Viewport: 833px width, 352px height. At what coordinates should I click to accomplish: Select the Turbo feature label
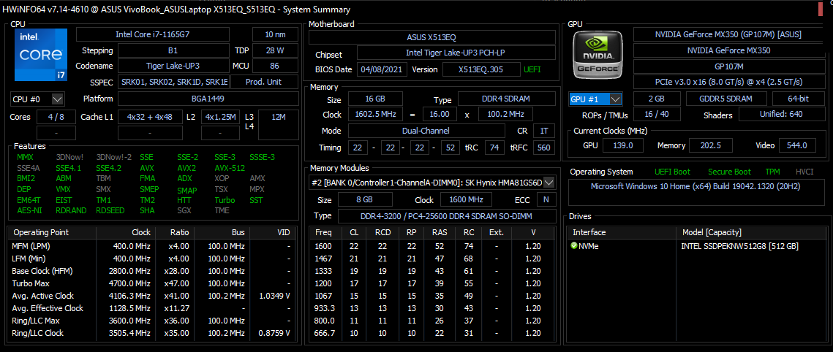pyautogui.click(x=225, y=200)
